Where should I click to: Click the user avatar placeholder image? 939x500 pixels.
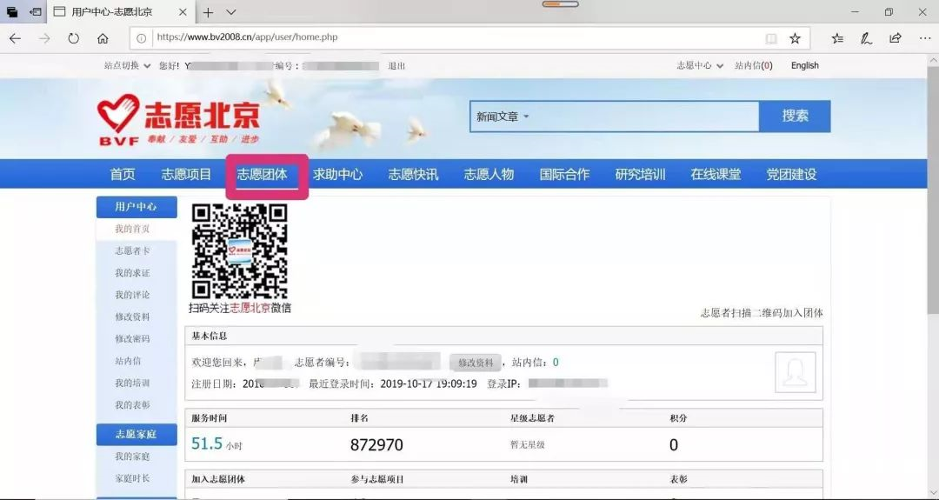tap(795, 372)
